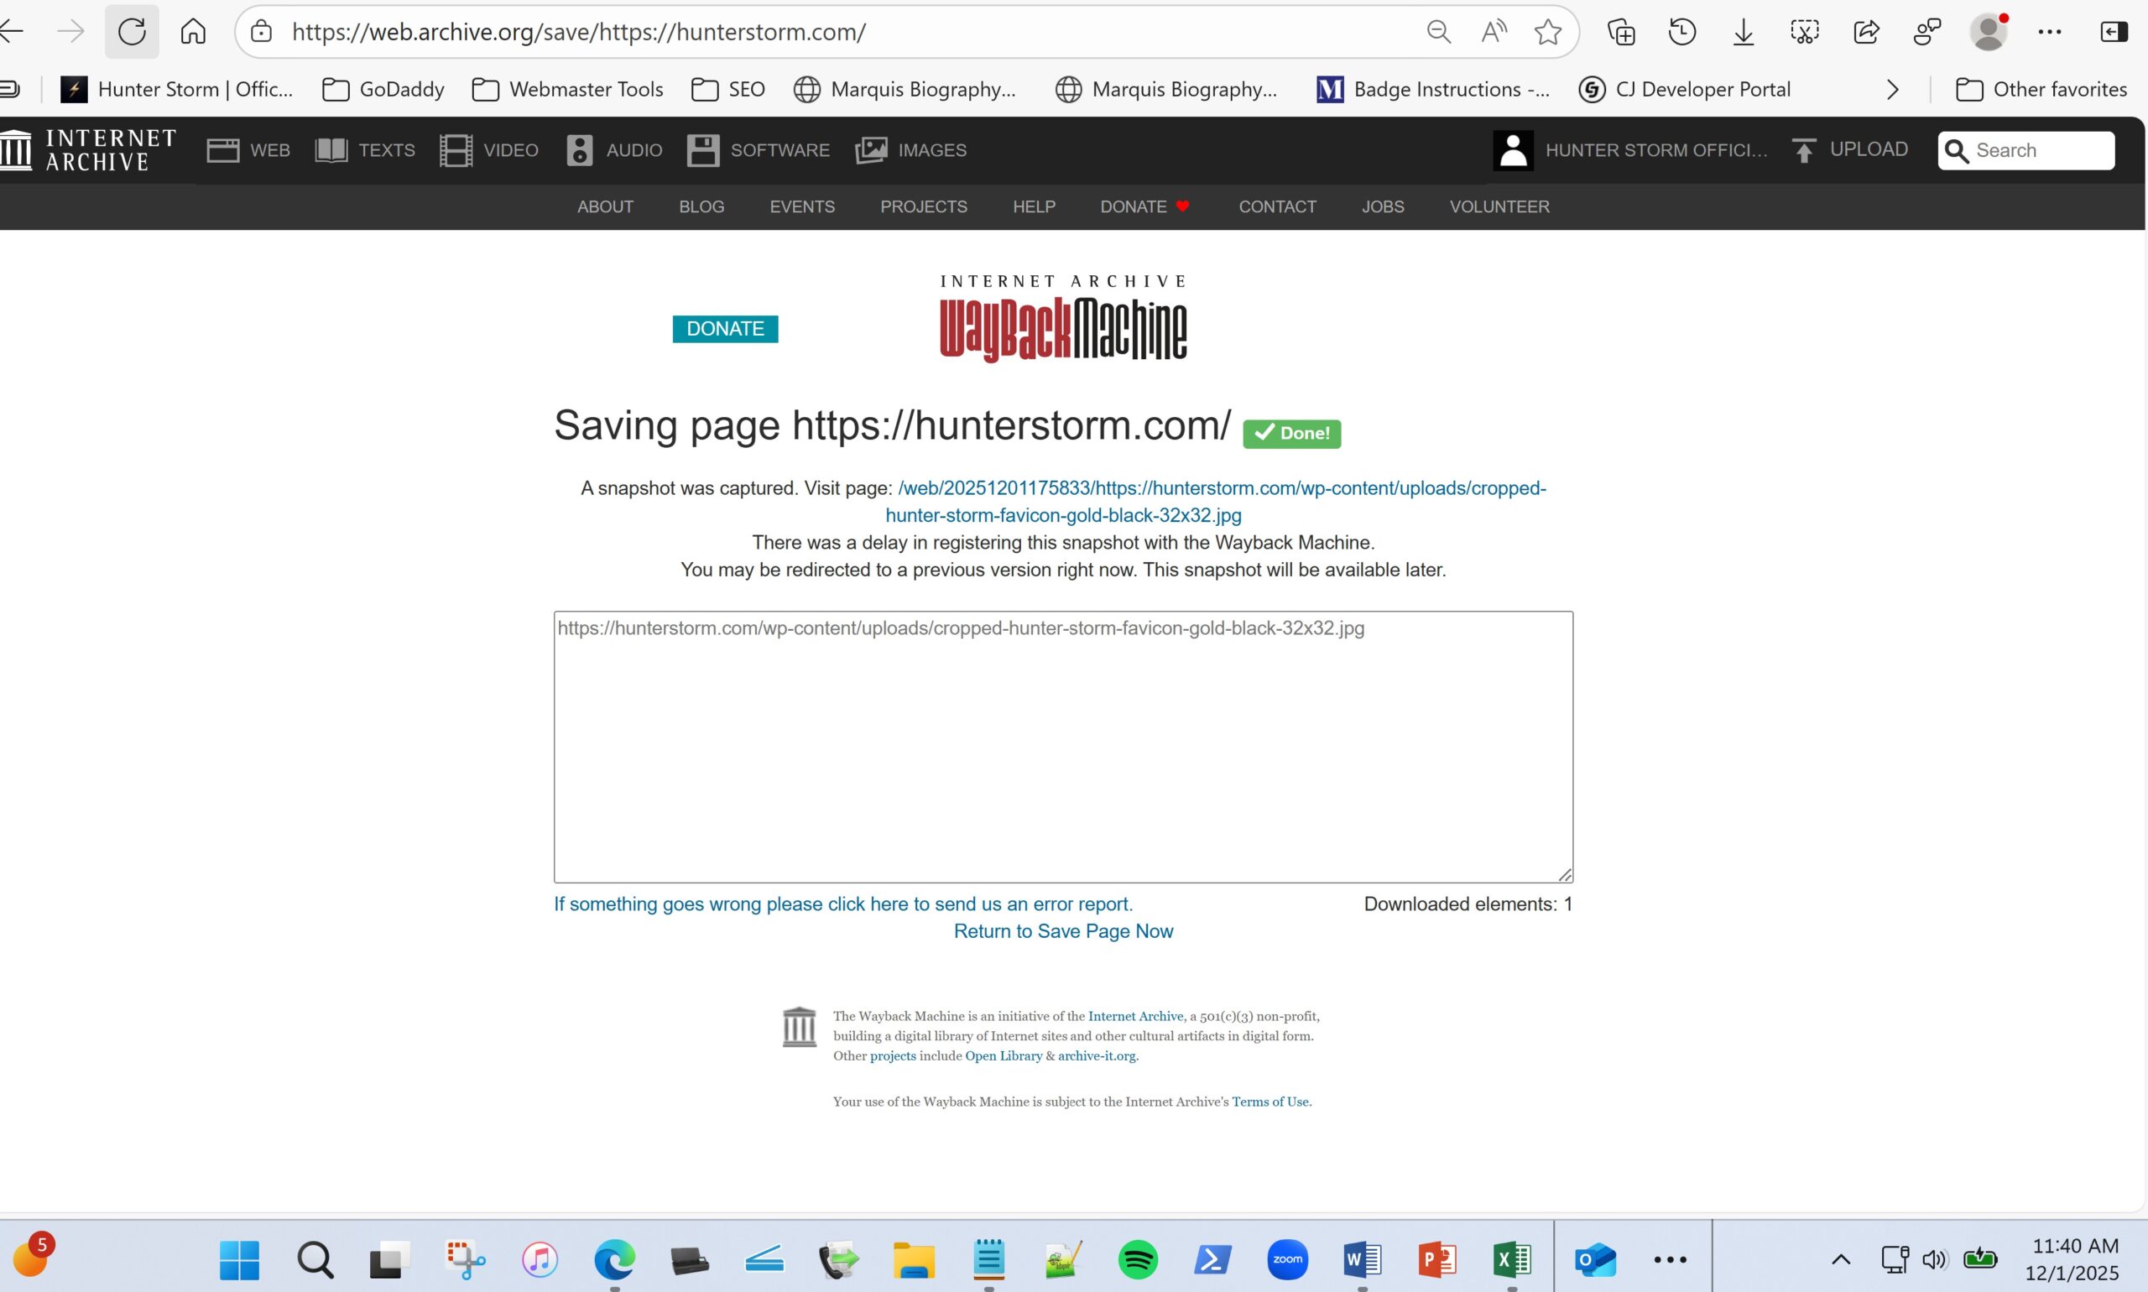Click the Upload arrow icon
Viewport: 2148px width, 1292px height.
[x=1803, y=149]
